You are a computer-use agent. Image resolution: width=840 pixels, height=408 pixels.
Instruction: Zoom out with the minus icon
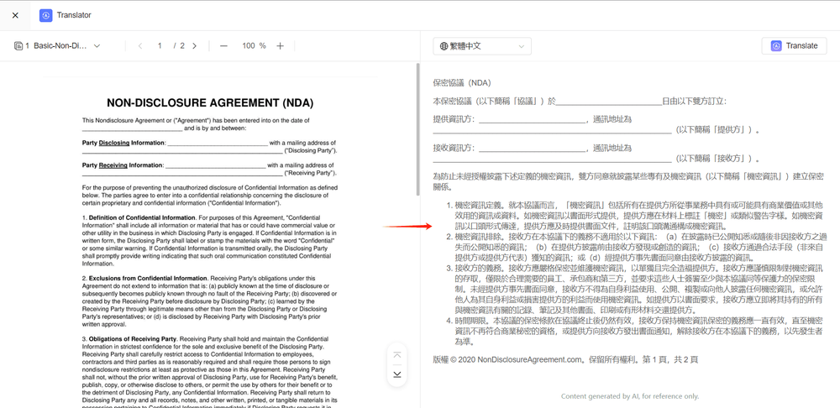[x=223, y=46]
